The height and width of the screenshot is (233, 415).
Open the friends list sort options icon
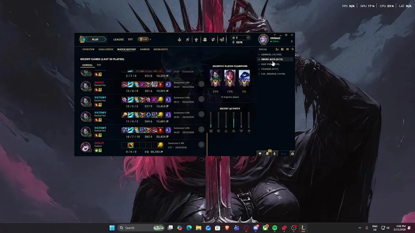pyautogui.click(x=287, y=49)
